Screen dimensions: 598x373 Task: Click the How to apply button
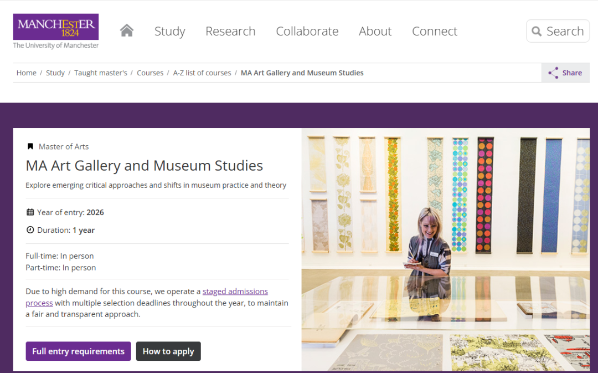(168, 351)
